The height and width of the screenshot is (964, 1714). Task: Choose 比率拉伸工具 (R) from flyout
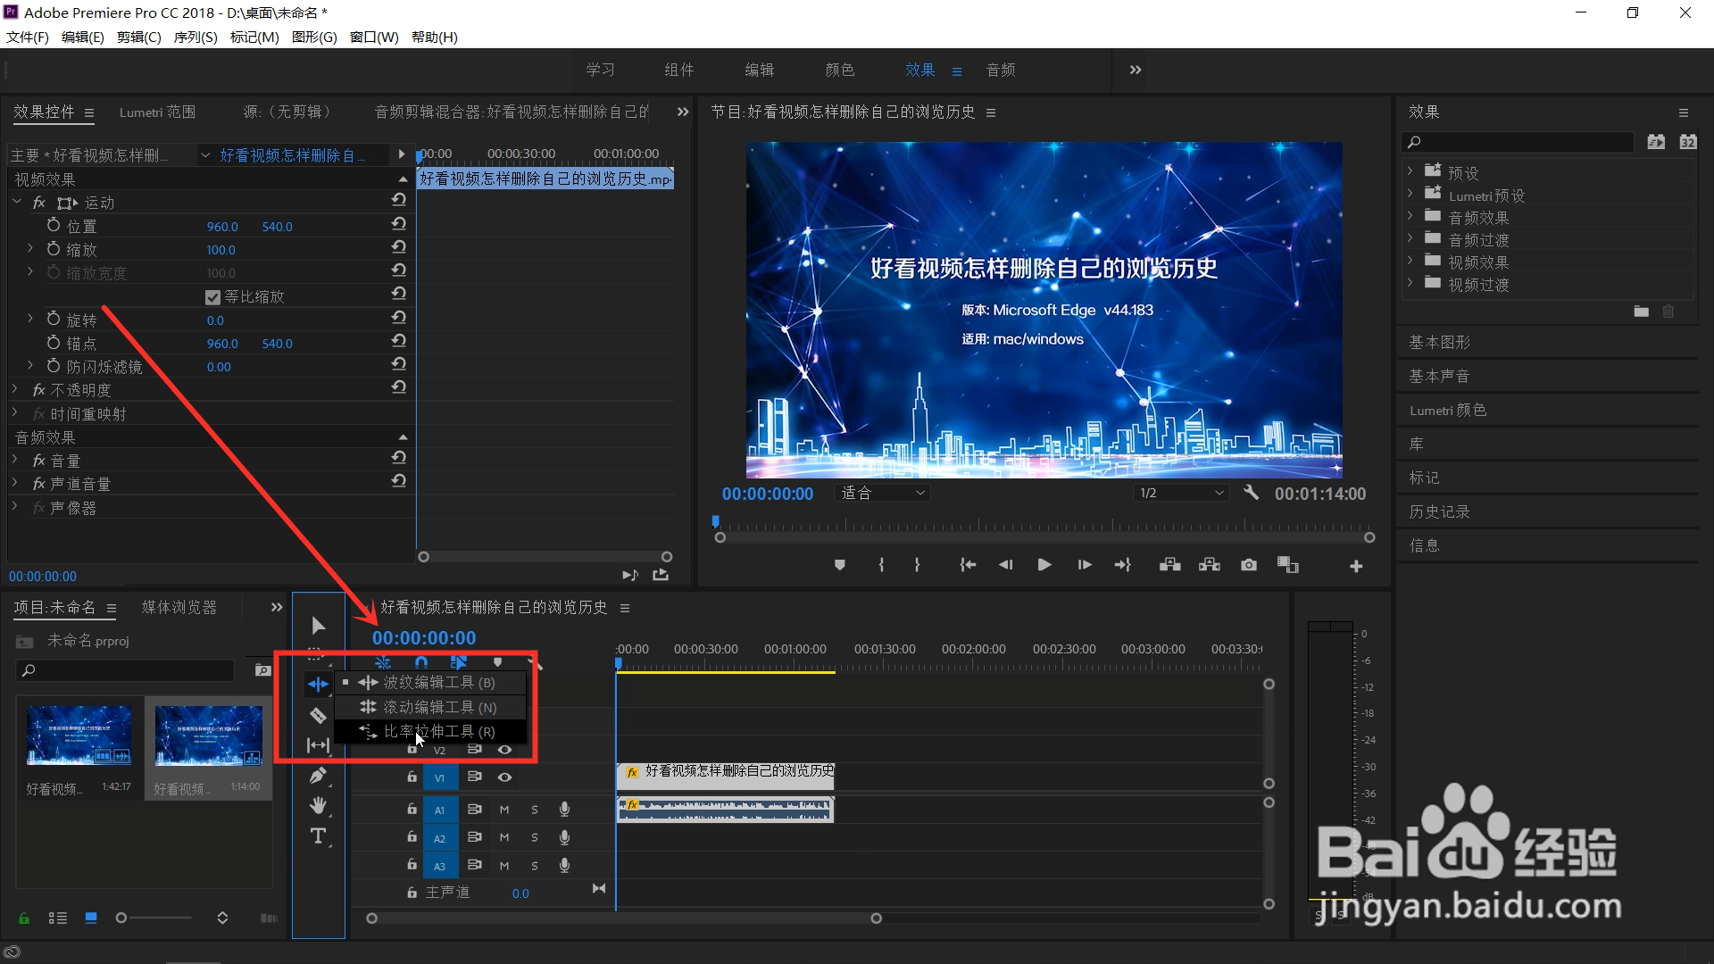coord(430,731)
